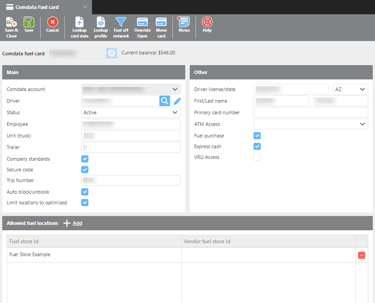This screenshot has width=375, height=303.
Task: Click the First name input field
Action: (x=281, y=101)
